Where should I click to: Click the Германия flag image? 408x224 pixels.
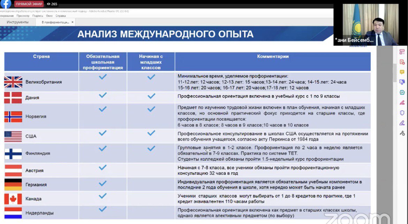point(13,185)
